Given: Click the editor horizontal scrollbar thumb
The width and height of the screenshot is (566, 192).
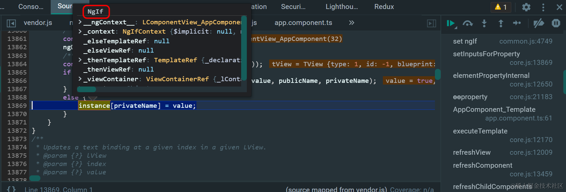Looking at the screenshot, I should tap(35, 178).
